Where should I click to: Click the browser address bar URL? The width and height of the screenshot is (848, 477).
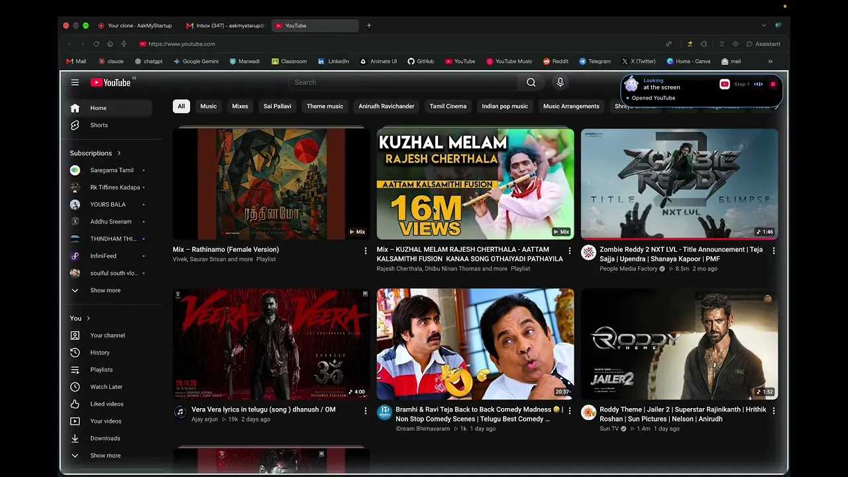[182, 44]
